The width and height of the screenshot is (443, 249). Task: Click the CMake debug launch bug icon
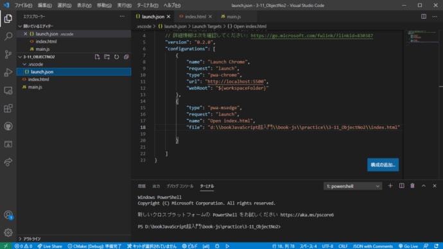(x=217, y=246)
